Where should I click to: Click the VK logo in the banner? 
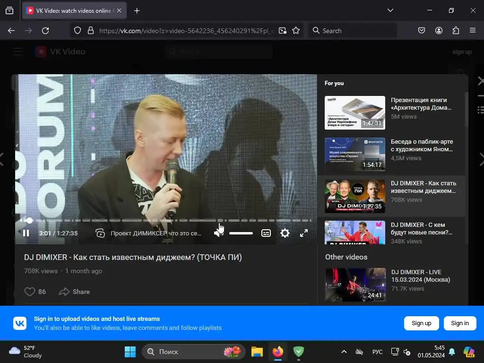[x=20, y=323]
